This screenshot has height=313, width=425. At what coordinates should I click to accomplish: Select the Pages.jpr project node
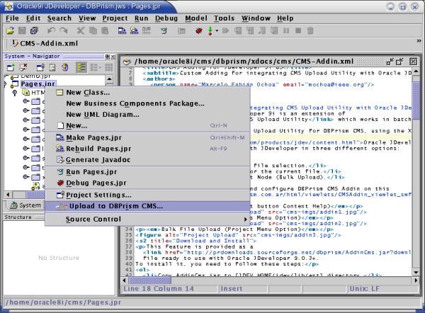click(x=38, y=84)
